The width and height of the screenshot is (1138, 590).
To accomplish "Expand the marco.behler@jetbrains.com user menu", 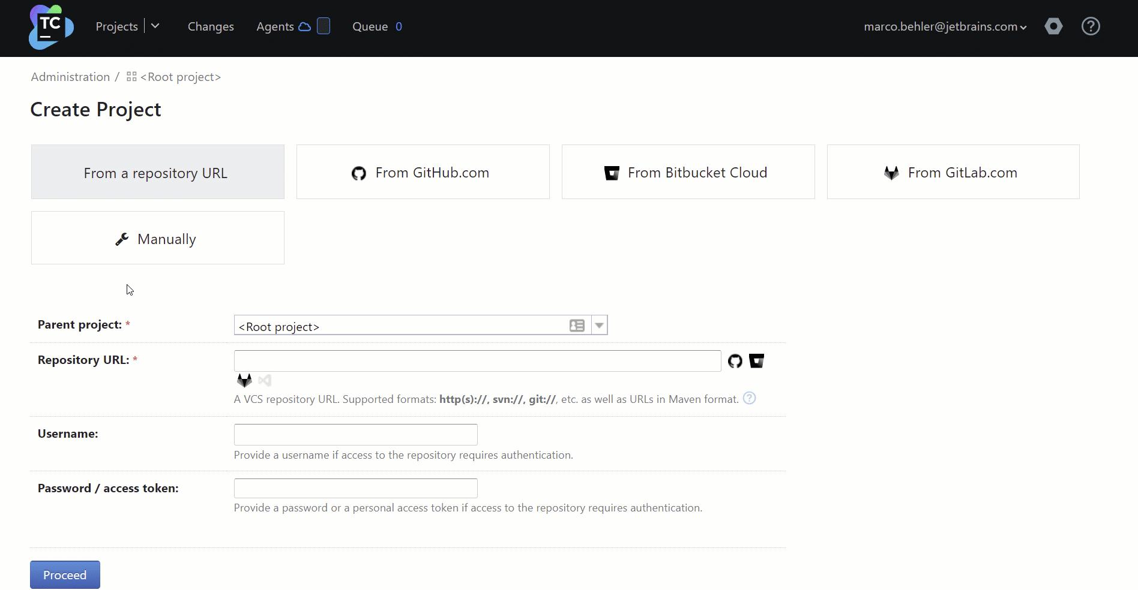I will [945, 26].
